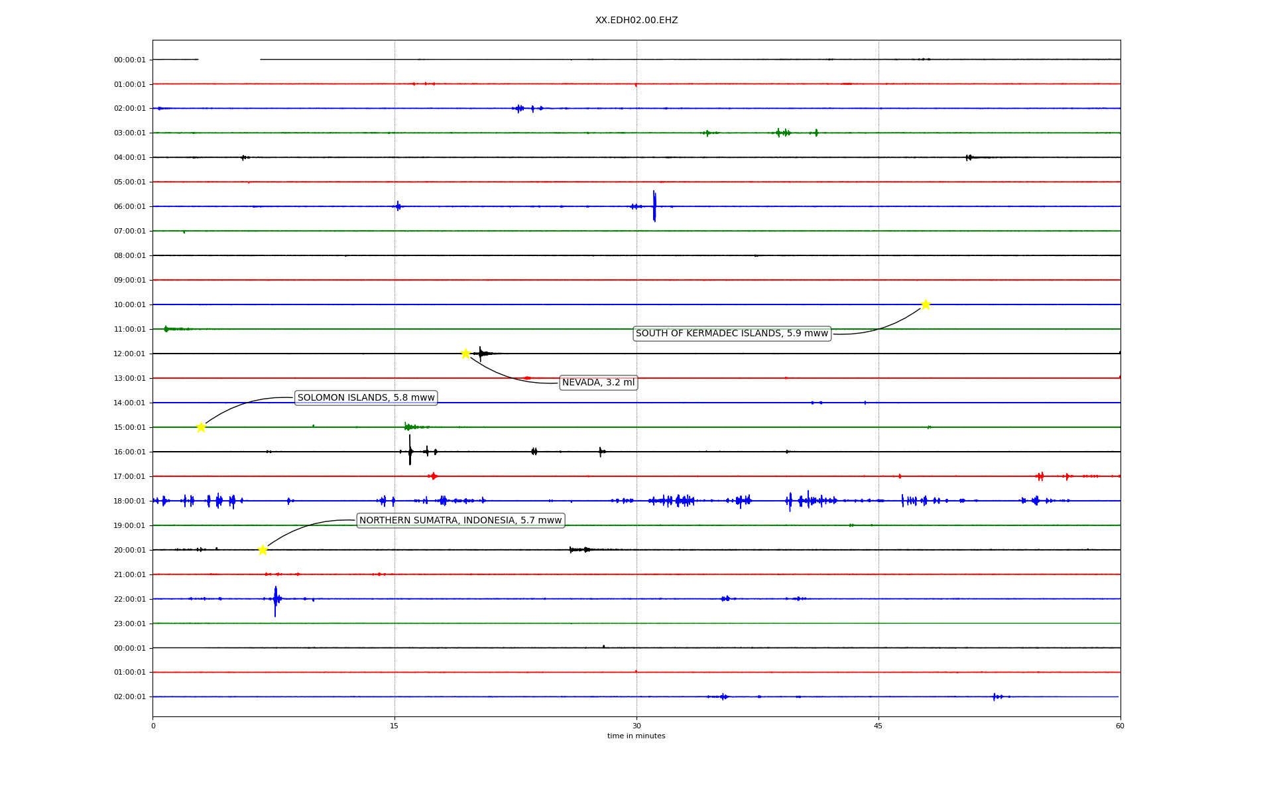Click the Kermadec Islands earthquake star marker
Image resolution: width=1273 pixels, height=796 pixels.
(926, 304)
